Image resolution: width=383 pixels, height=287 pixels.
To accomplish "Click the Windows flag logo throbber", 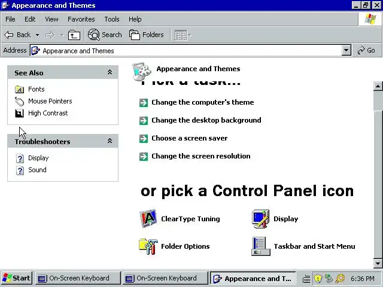I will point(370,19).
